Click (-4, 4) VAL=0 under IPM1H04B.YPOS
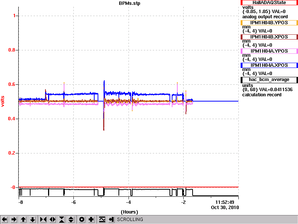298x224 pixels. click(x=257, y=31)
